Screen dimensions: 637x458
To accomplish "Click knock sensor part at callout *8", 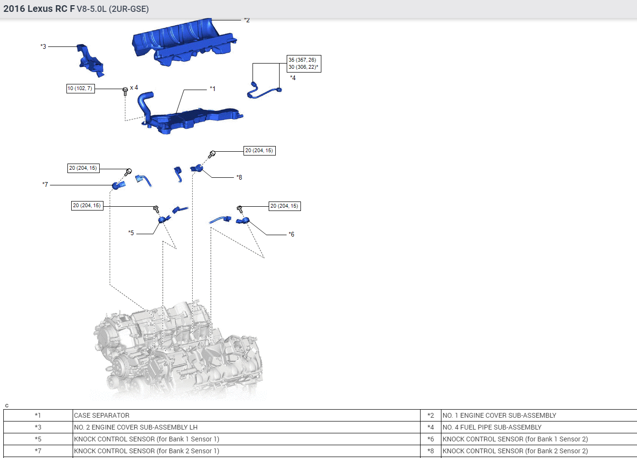I will 197,168.
